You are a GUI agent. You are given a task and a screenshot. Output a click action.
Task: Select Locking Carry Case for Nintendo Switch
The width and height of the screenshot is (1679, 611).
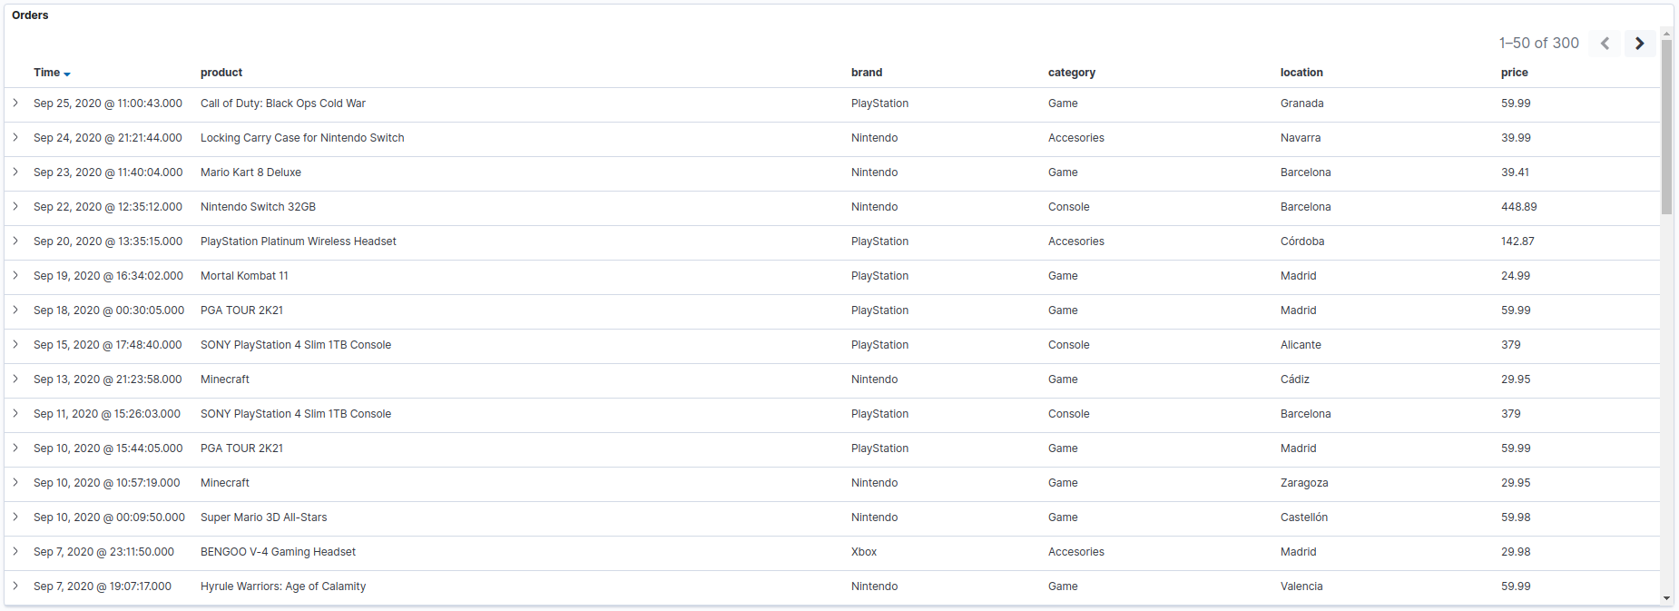(x=302, y=138)
